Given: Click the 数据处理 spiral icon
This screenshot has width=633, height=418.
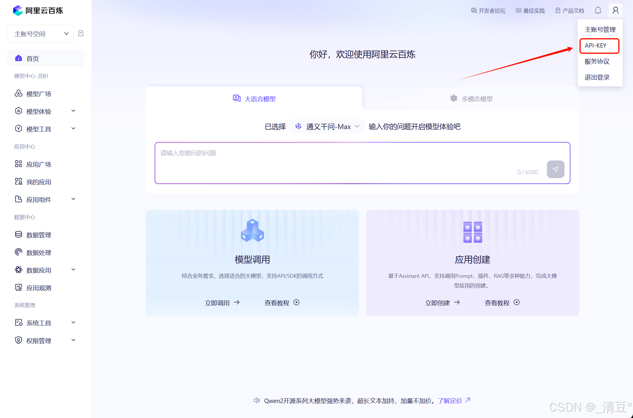Looking at the screenshot, I should [x=19, y=252].
